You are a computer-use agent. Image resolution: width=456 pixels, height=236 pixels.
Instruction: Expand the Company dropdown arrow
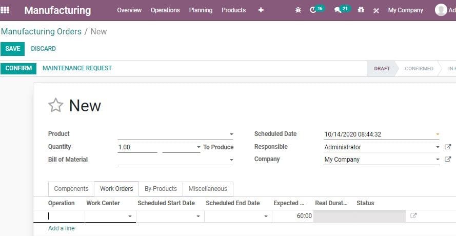click(x=438, y=160)
